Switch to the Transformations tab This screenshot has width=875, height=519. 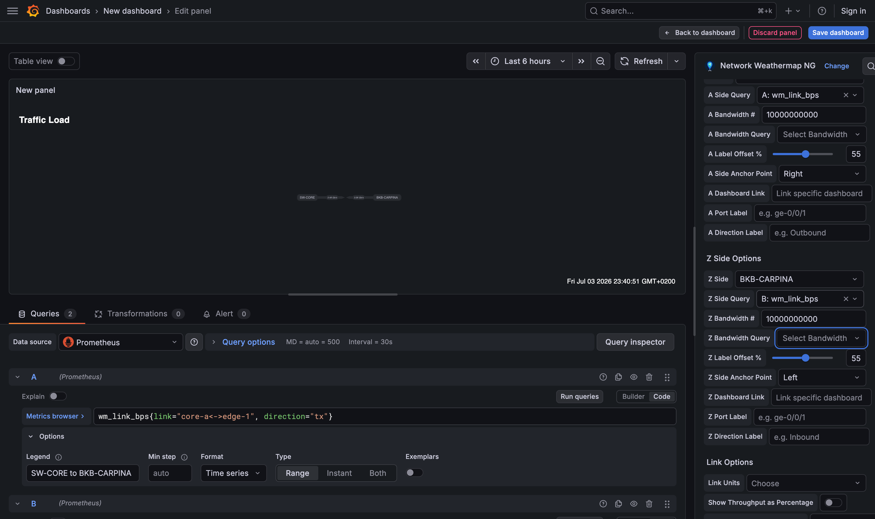[x=139, y=314]
